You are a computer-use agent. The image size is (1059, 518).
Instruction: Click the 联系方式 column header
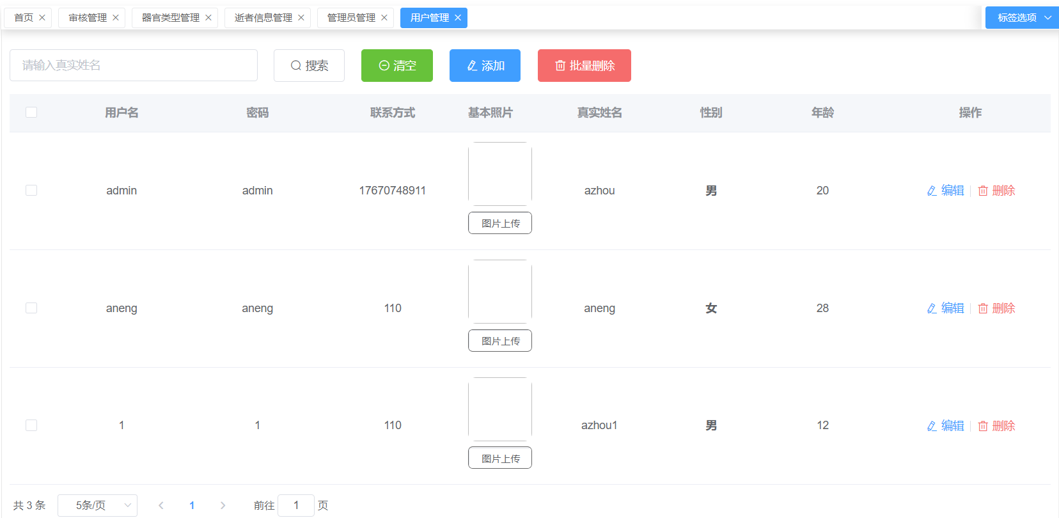pyautogui.click(x=393, y=113)
